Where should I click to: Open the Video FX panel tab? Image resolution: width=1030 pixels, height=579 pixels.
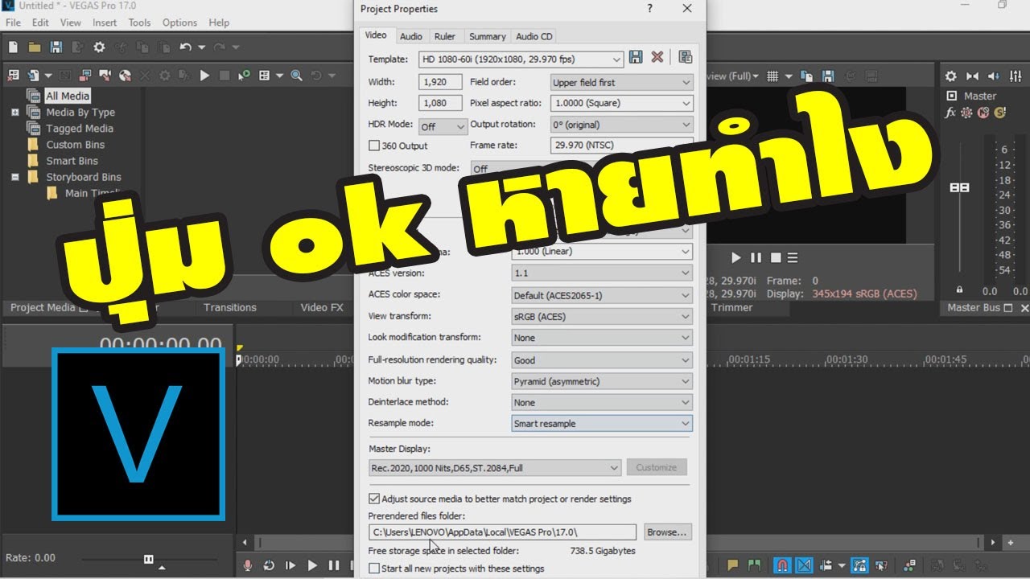pyautogui.click(x=322, y=307)
